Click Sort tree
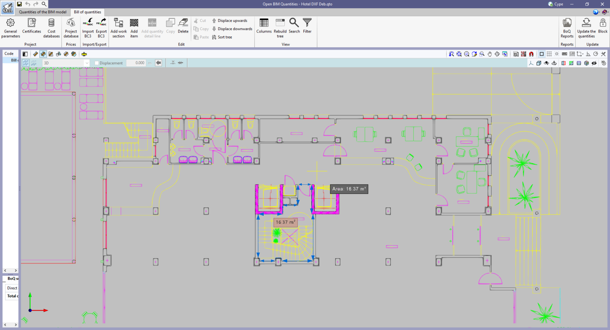 coord(222,37)
